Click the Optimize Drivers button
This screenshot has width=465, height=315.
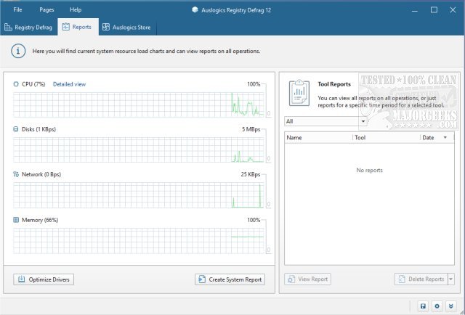(44, 279)
